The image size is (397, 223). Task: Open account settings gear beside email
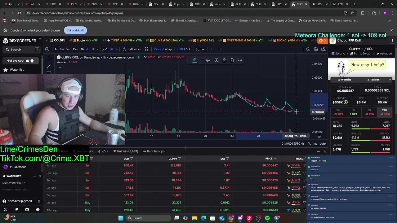point(39,201)
